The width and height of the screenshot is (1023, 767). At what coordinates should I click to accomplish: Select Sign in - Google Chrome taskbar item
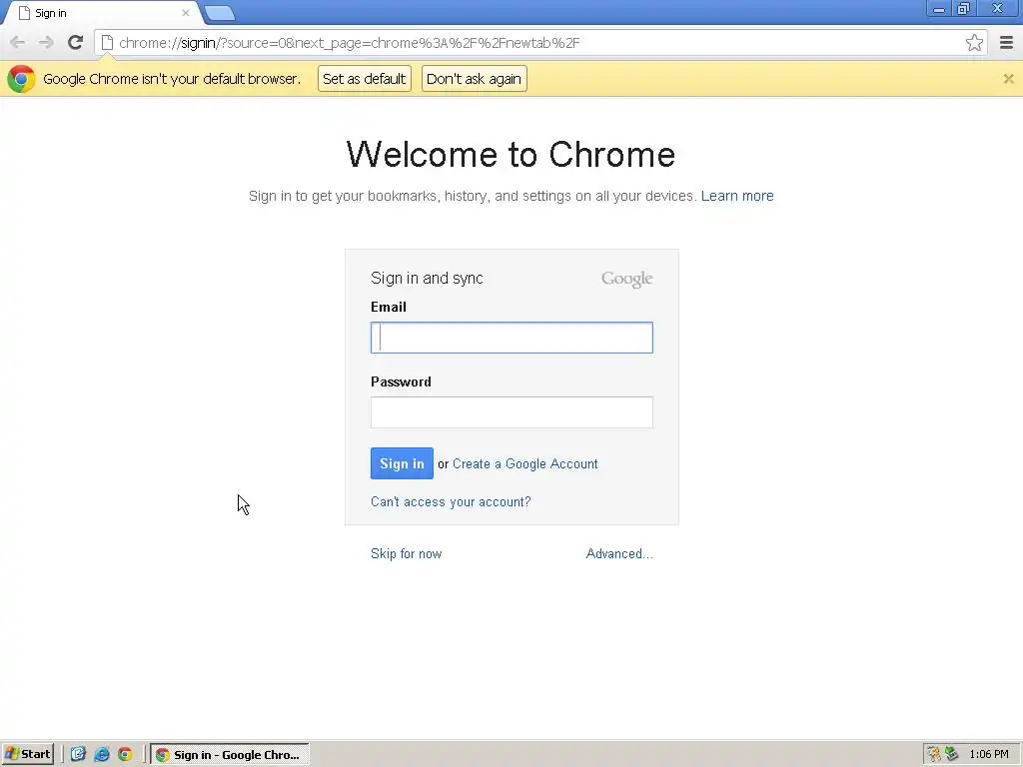[x=230, y=755]
